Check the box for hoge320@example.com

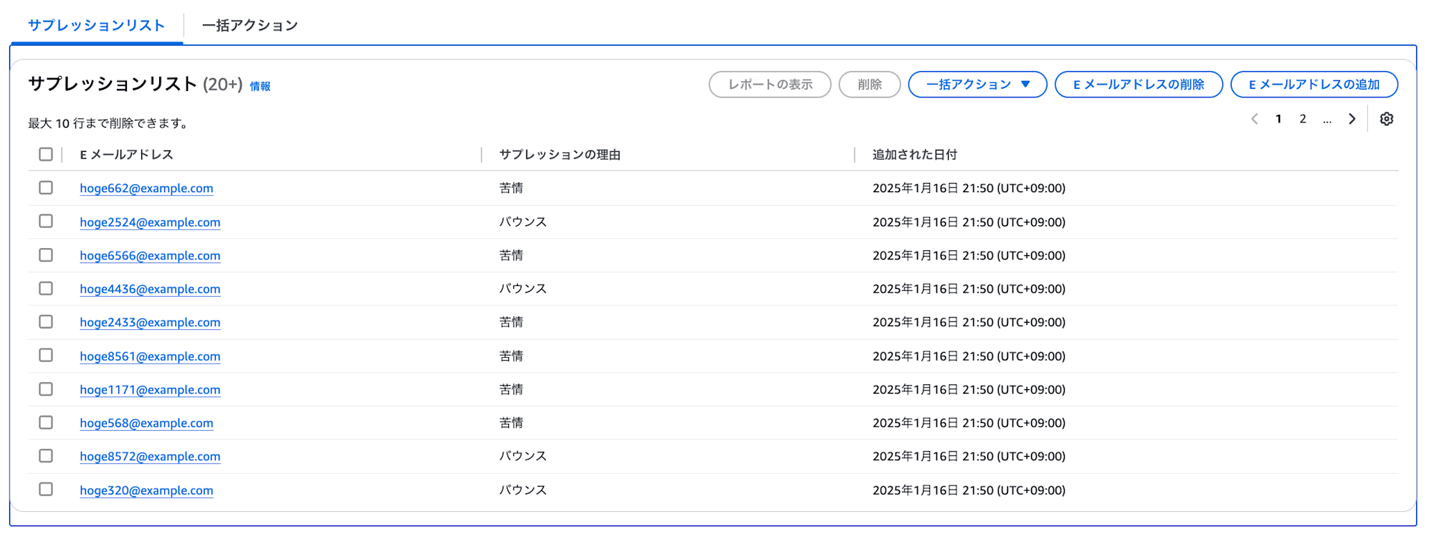pyautogui.click(x=46, y=490)
